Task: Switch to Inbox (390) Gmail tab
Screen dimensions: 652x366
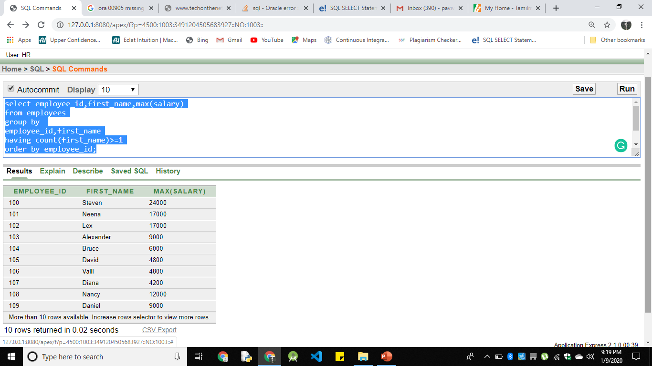Action: 430,8
